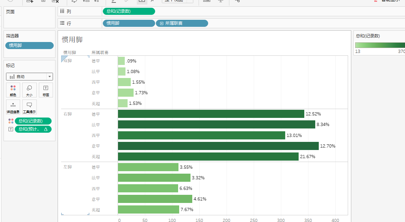Click the 13.01% mark label
This screenshot has height=222, width=405.
[294, 136]
